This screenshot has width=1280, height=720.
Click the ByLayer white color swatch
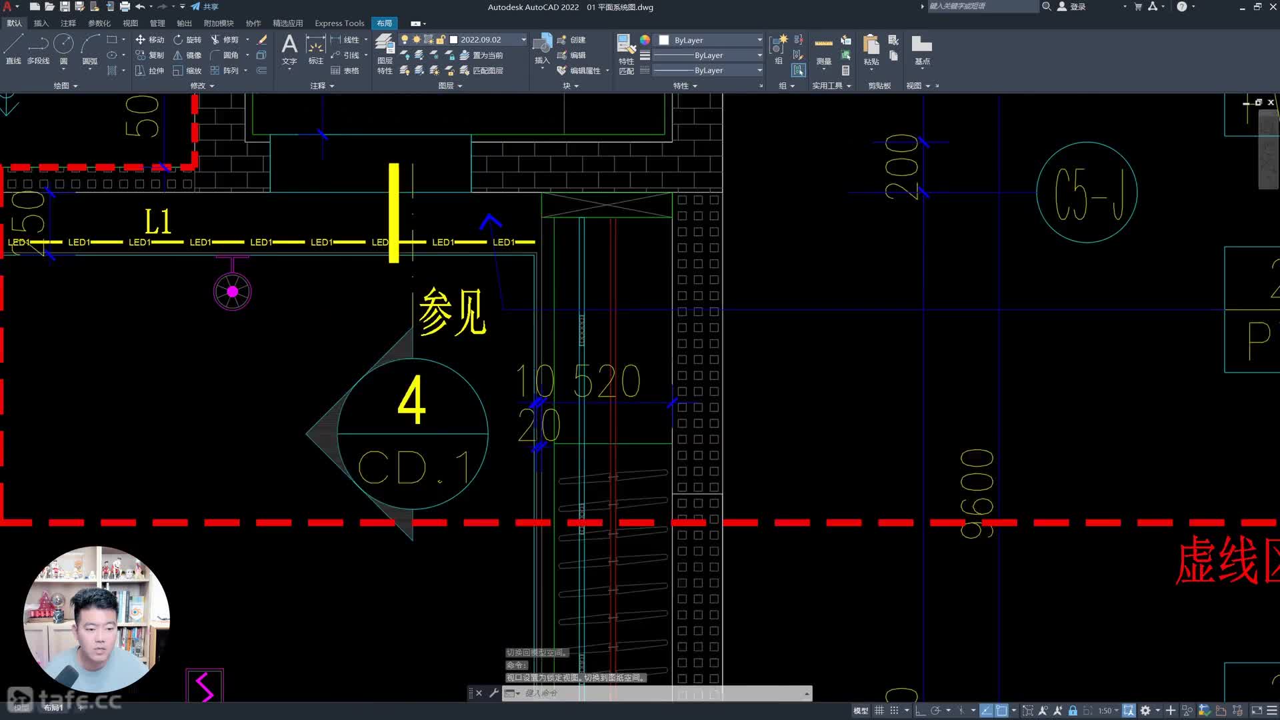[664, 40]
